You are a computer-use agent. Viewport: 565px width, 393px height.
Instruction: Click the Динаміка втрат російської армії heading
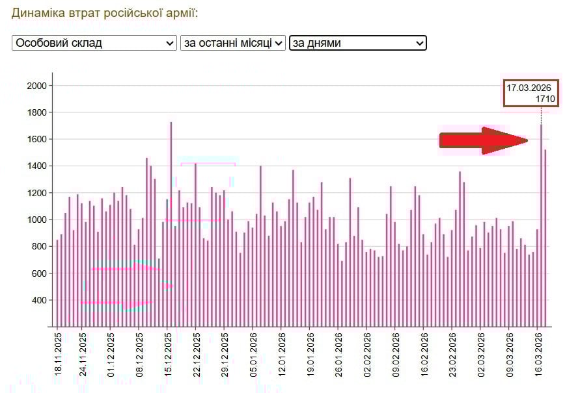coord(105,12)
